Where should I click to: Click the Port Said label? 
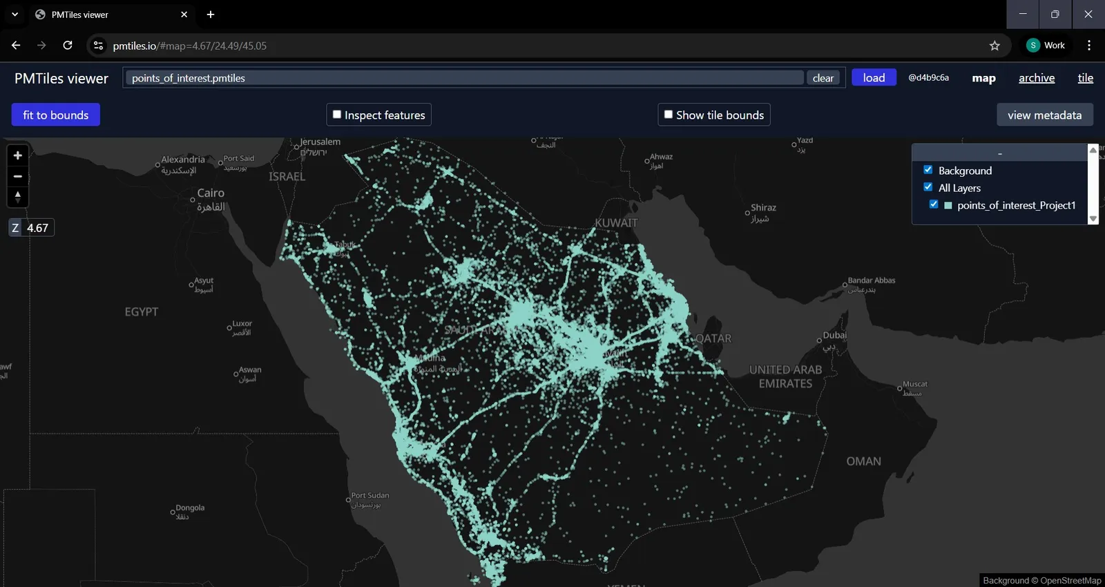pos(239,158)
